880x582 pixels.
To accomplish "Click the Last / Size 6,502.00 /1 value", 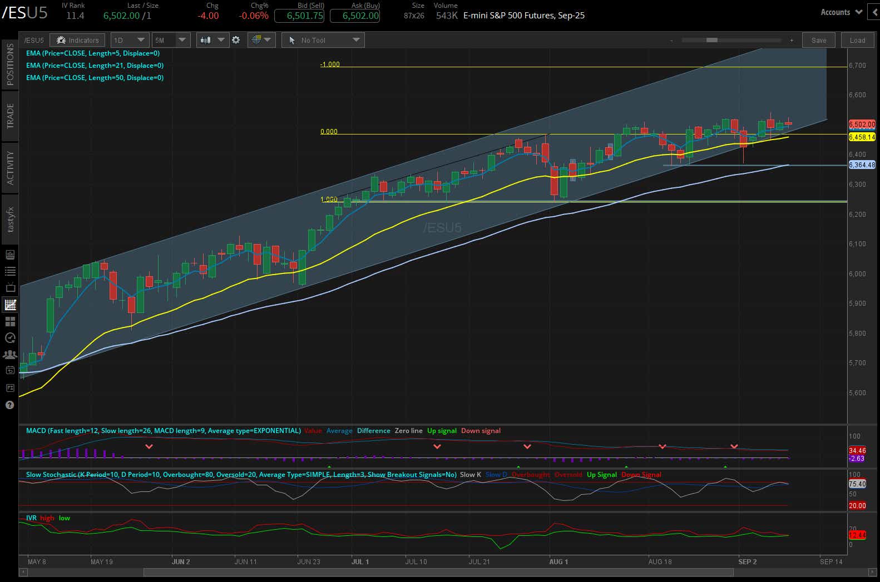I will (127, 16).
